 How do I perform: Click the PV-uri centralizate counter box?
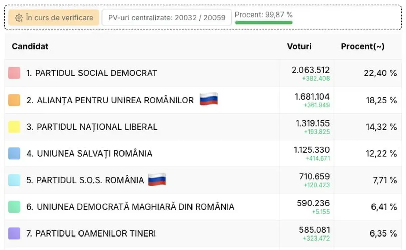click(166, 18)
